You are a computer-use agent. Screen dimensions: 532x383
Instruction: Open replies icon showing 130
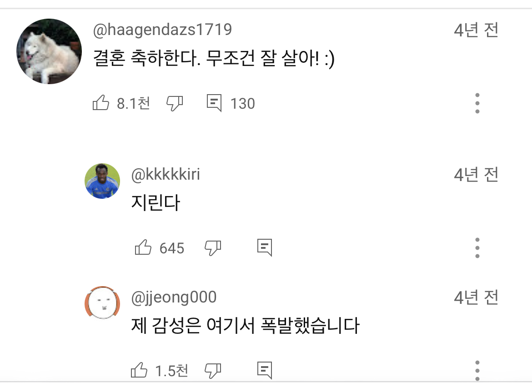(214, 103)
